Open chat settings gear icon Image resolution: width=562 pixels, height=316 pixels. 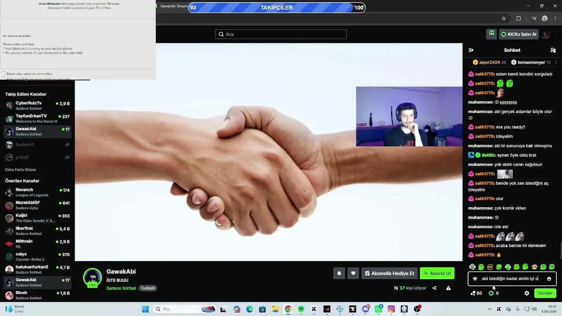(x=527, y=293)
